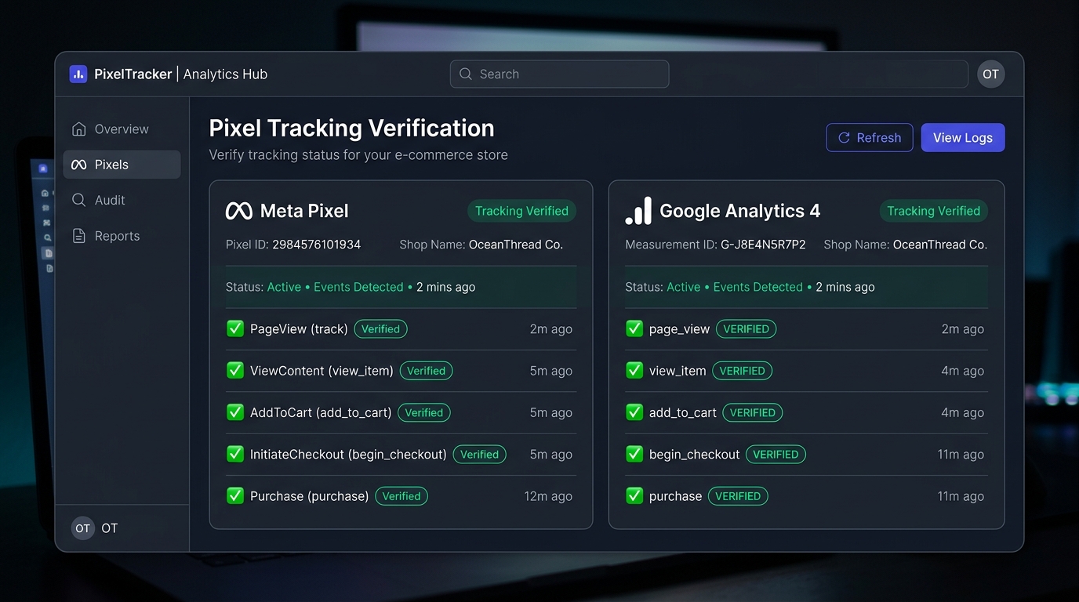
Task: Click Verified badge beside AddToCart
Action: click(x=424, y=412)
